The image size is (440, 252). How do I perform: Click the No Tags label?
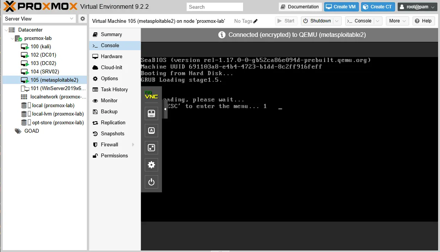tap(243, 21)
